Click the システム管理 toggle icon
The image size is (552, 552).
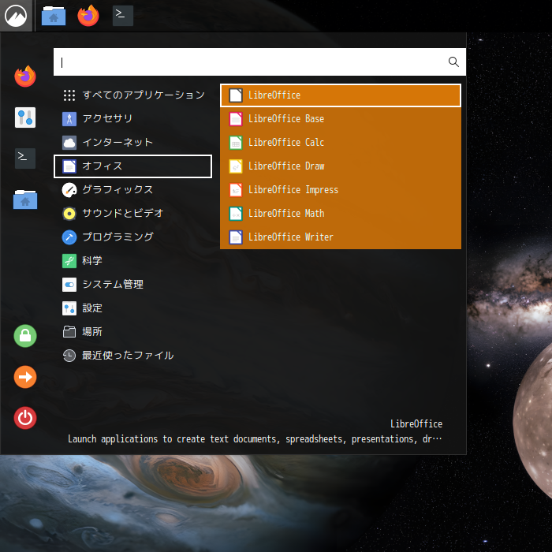pyautogui.click(x=69, y=285)
